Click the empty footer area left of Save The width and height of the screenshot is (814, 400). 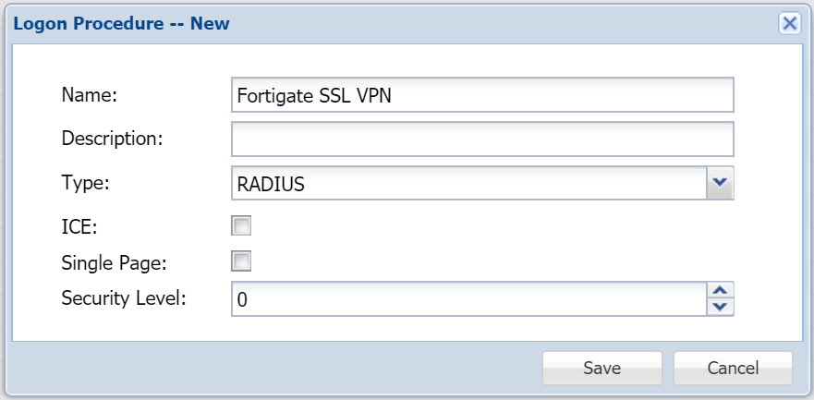point(277,368)
